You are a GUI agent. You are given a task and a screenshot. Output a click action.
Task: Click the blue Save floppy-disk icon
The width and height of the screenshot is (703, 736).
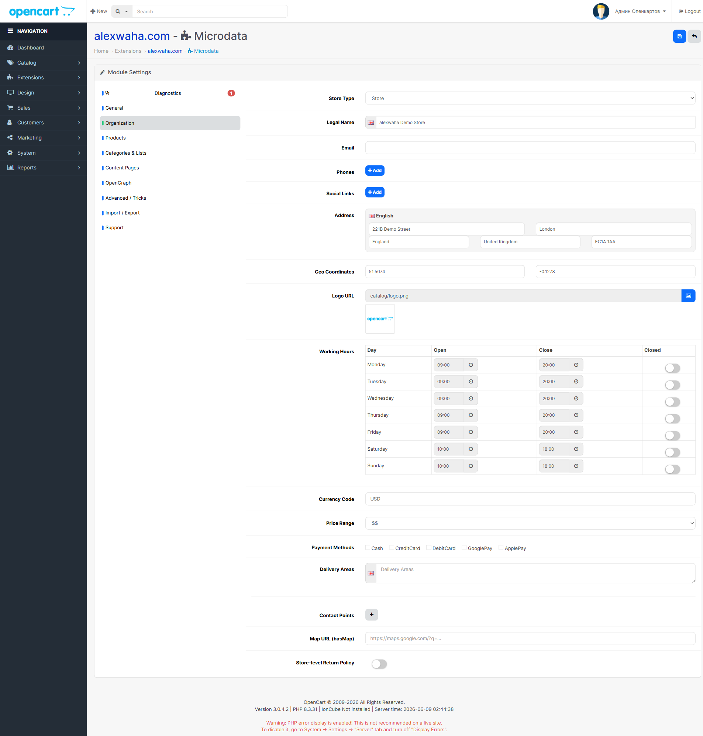(679, 36)
